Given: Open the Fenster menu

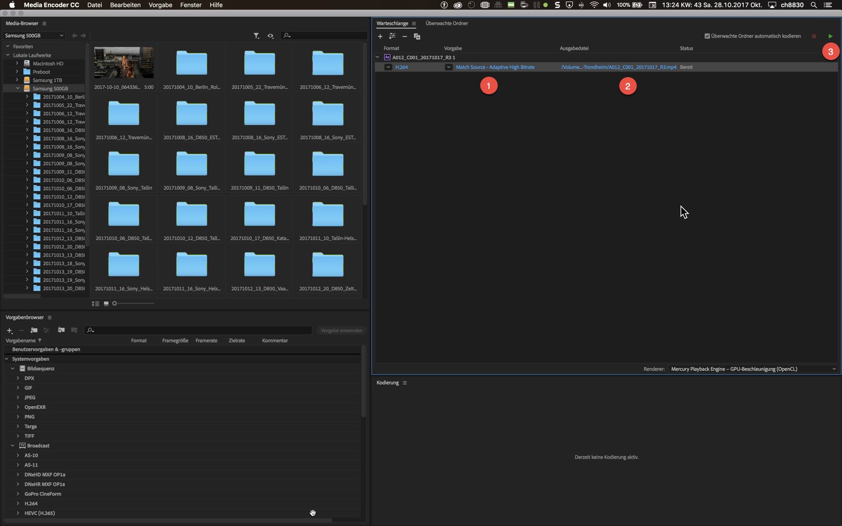Looking at the screenshot, I should [191, 5].
